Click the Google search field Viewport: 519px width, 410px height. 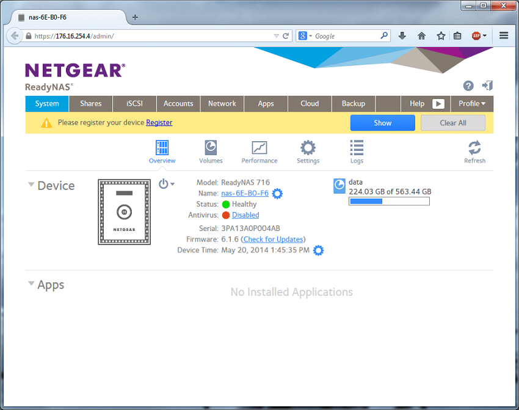pos(346,36)
